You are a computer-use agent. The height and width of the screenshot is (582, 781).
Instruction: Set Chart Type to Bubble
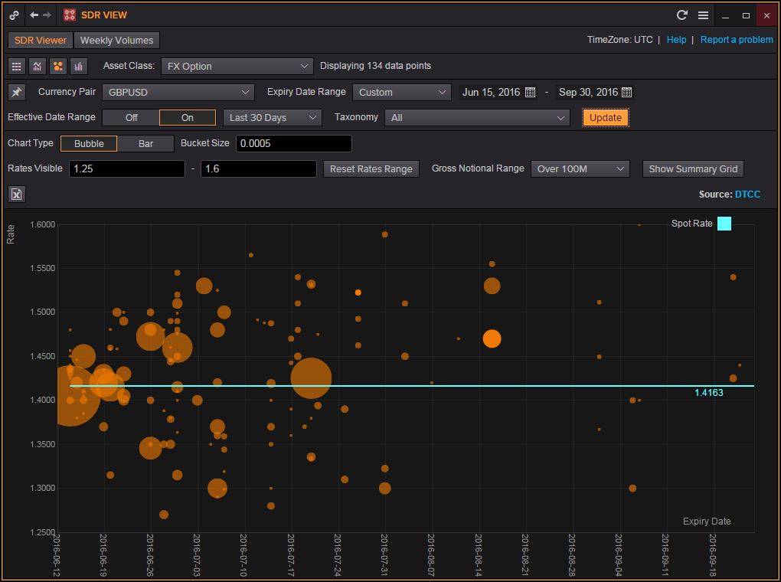[x=89, y=144]
